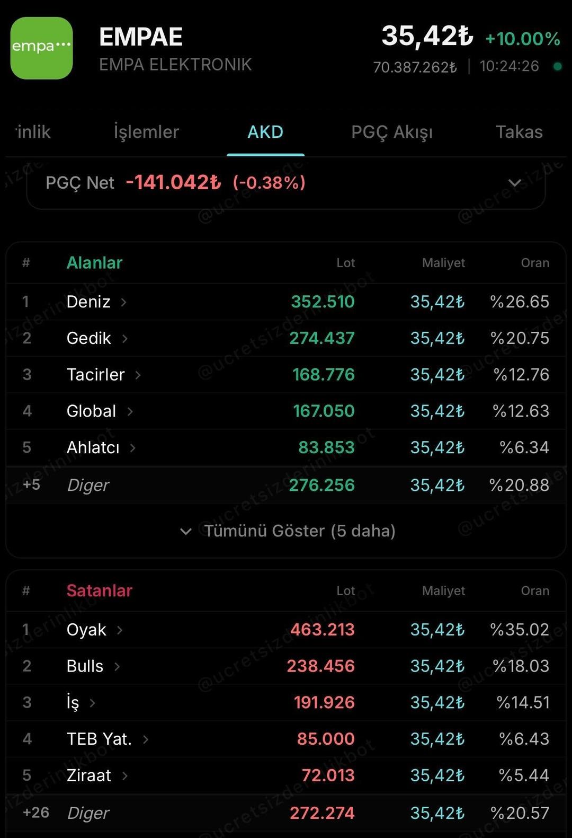
Task: Expand Tümünü Göster (5 daha) list
Action: (288, 531)
